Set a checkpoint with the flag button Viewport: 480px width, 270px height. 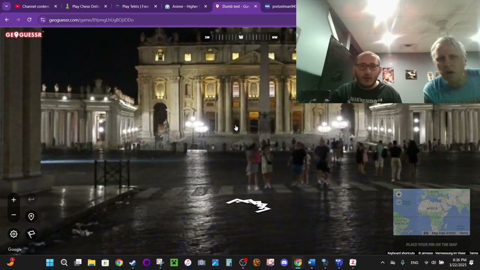(x=31, y=234)
